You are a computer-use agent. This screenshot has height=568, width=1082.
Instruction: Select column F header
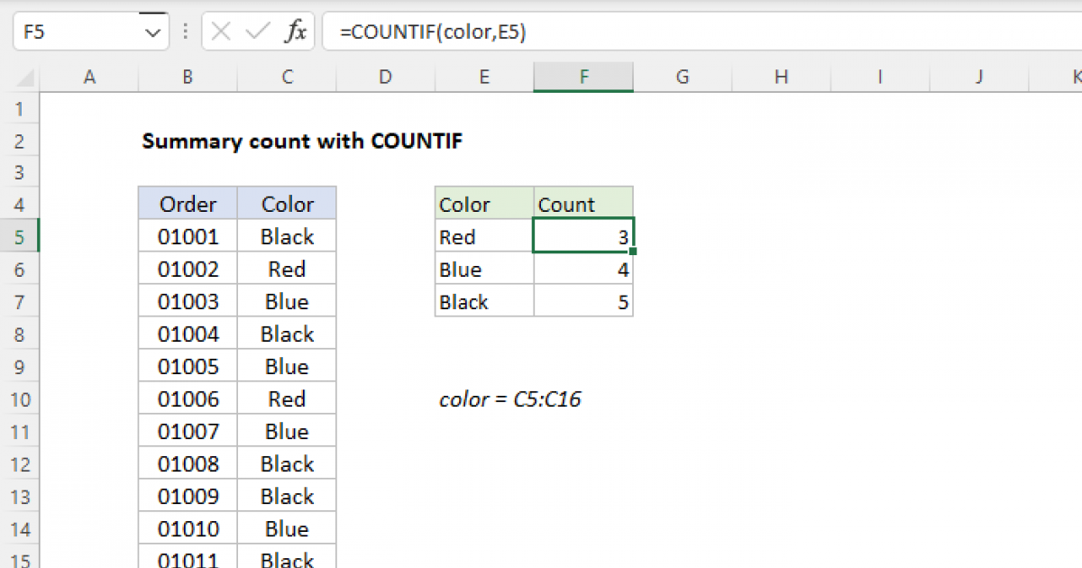coord(583,77)
